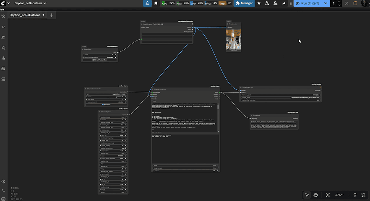Select the hand pan tool
370x201 pixels.
[316, 195]
